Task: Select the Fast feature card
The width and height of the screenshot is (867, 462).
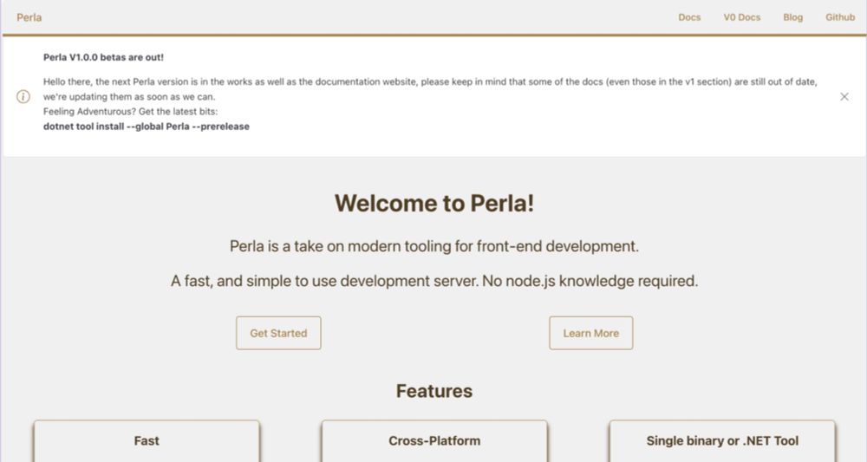Action: click(x=147, y=441)
